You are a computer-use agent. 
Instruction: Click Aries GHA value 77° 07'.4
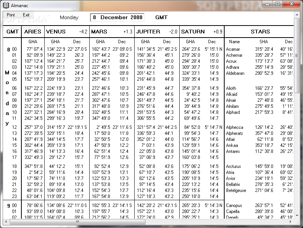[x=34, y=49]
